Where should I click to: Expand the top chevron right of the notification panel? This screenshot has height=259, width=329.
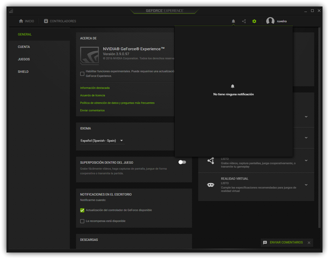[x=306, y=117]
